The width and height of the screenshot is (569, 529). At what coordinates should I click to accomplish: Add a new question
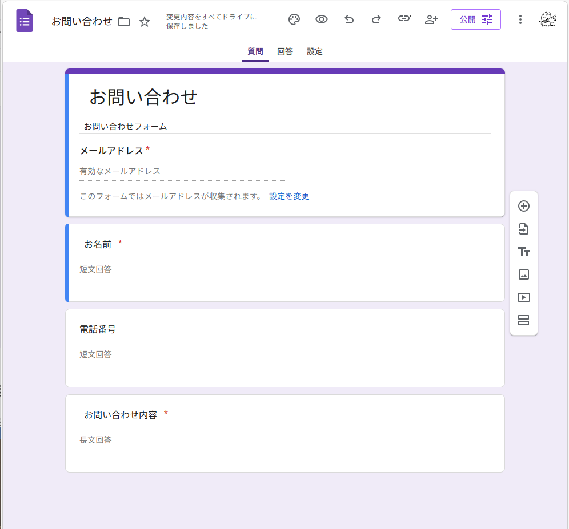click(523, 206)
